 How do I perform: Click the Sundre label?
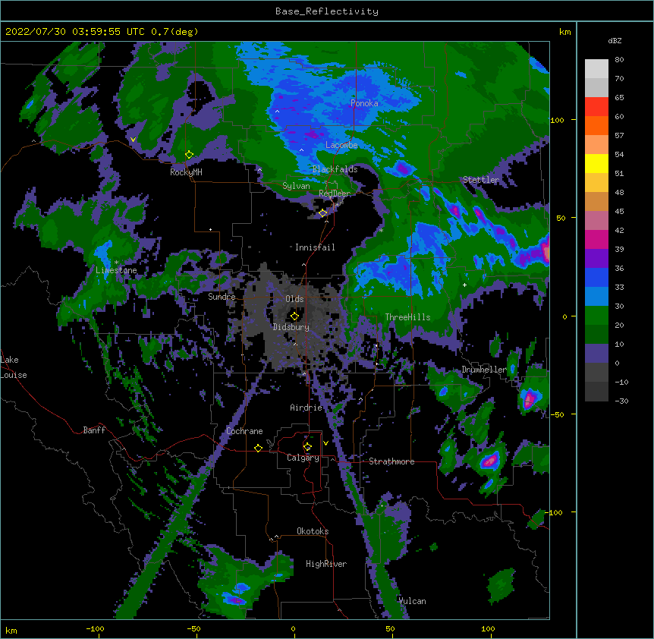coord(222,297)
